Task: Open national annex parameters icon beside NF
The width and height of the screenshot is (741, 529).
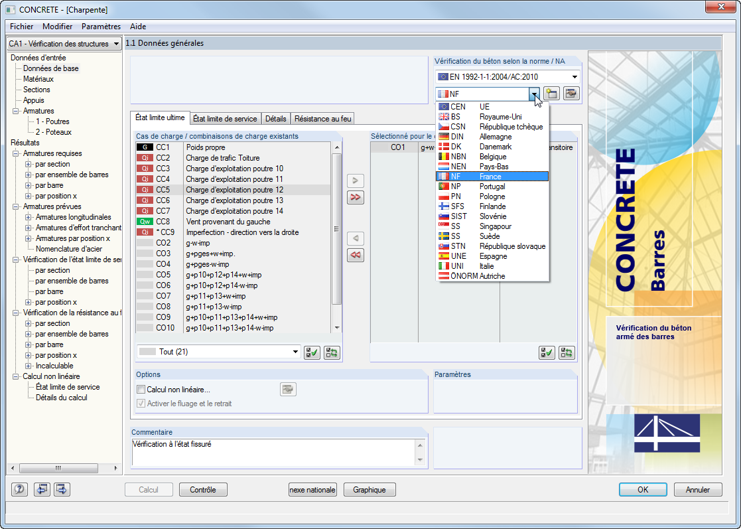Action: point(571,94)
